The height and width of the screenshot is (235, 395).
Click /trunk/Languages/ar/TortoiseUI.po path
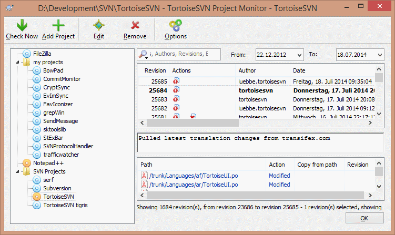click(194, 185)
